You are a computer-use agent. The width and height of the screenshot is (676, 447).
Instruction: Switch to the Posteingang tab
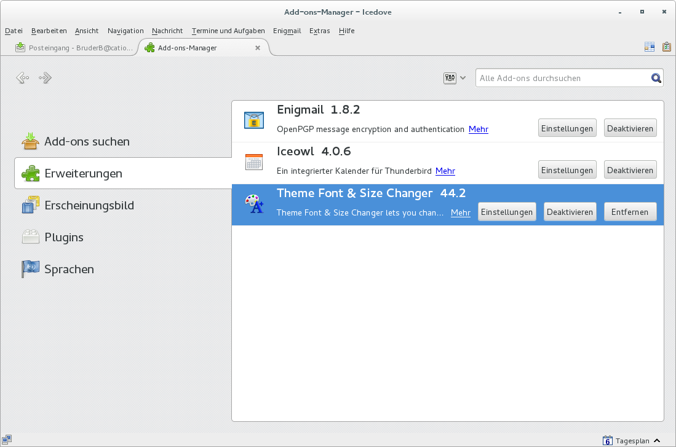pos(74,48)
